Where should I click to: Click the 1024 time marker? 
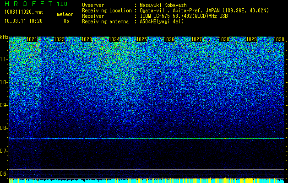(x=114, y=39)
